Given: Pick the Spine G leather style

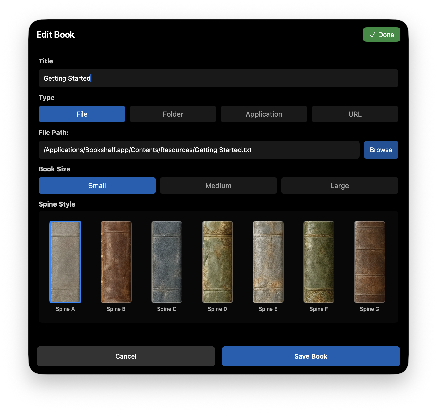Looking at the screenshot, I should (370, 262).
